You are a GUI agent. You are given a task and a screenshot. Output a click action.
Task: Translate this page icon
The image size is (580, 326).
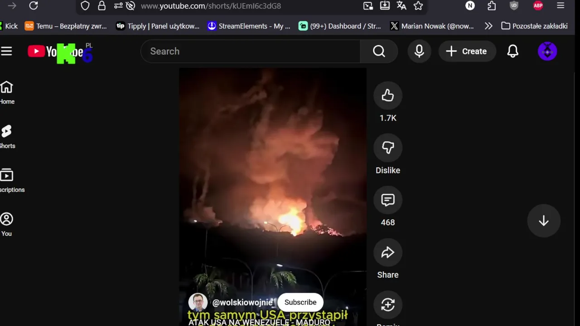[401, 6]
